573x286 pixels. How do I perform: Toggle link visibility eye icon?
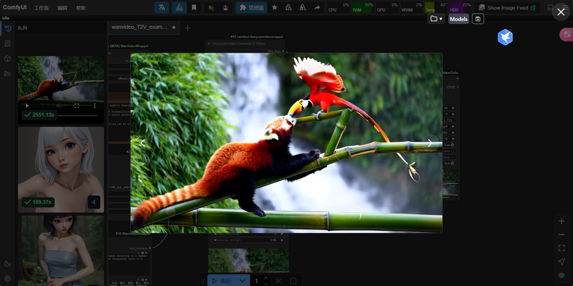(562, 275)
